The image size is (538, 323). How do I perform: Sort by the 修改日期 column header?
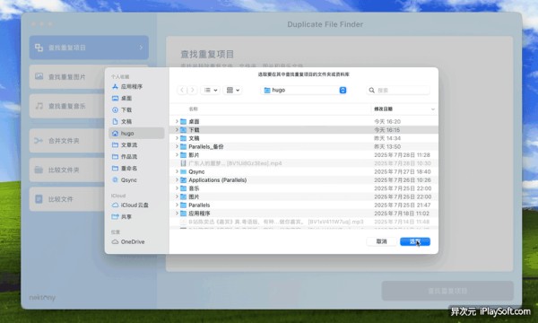click(x=383, y=109)
